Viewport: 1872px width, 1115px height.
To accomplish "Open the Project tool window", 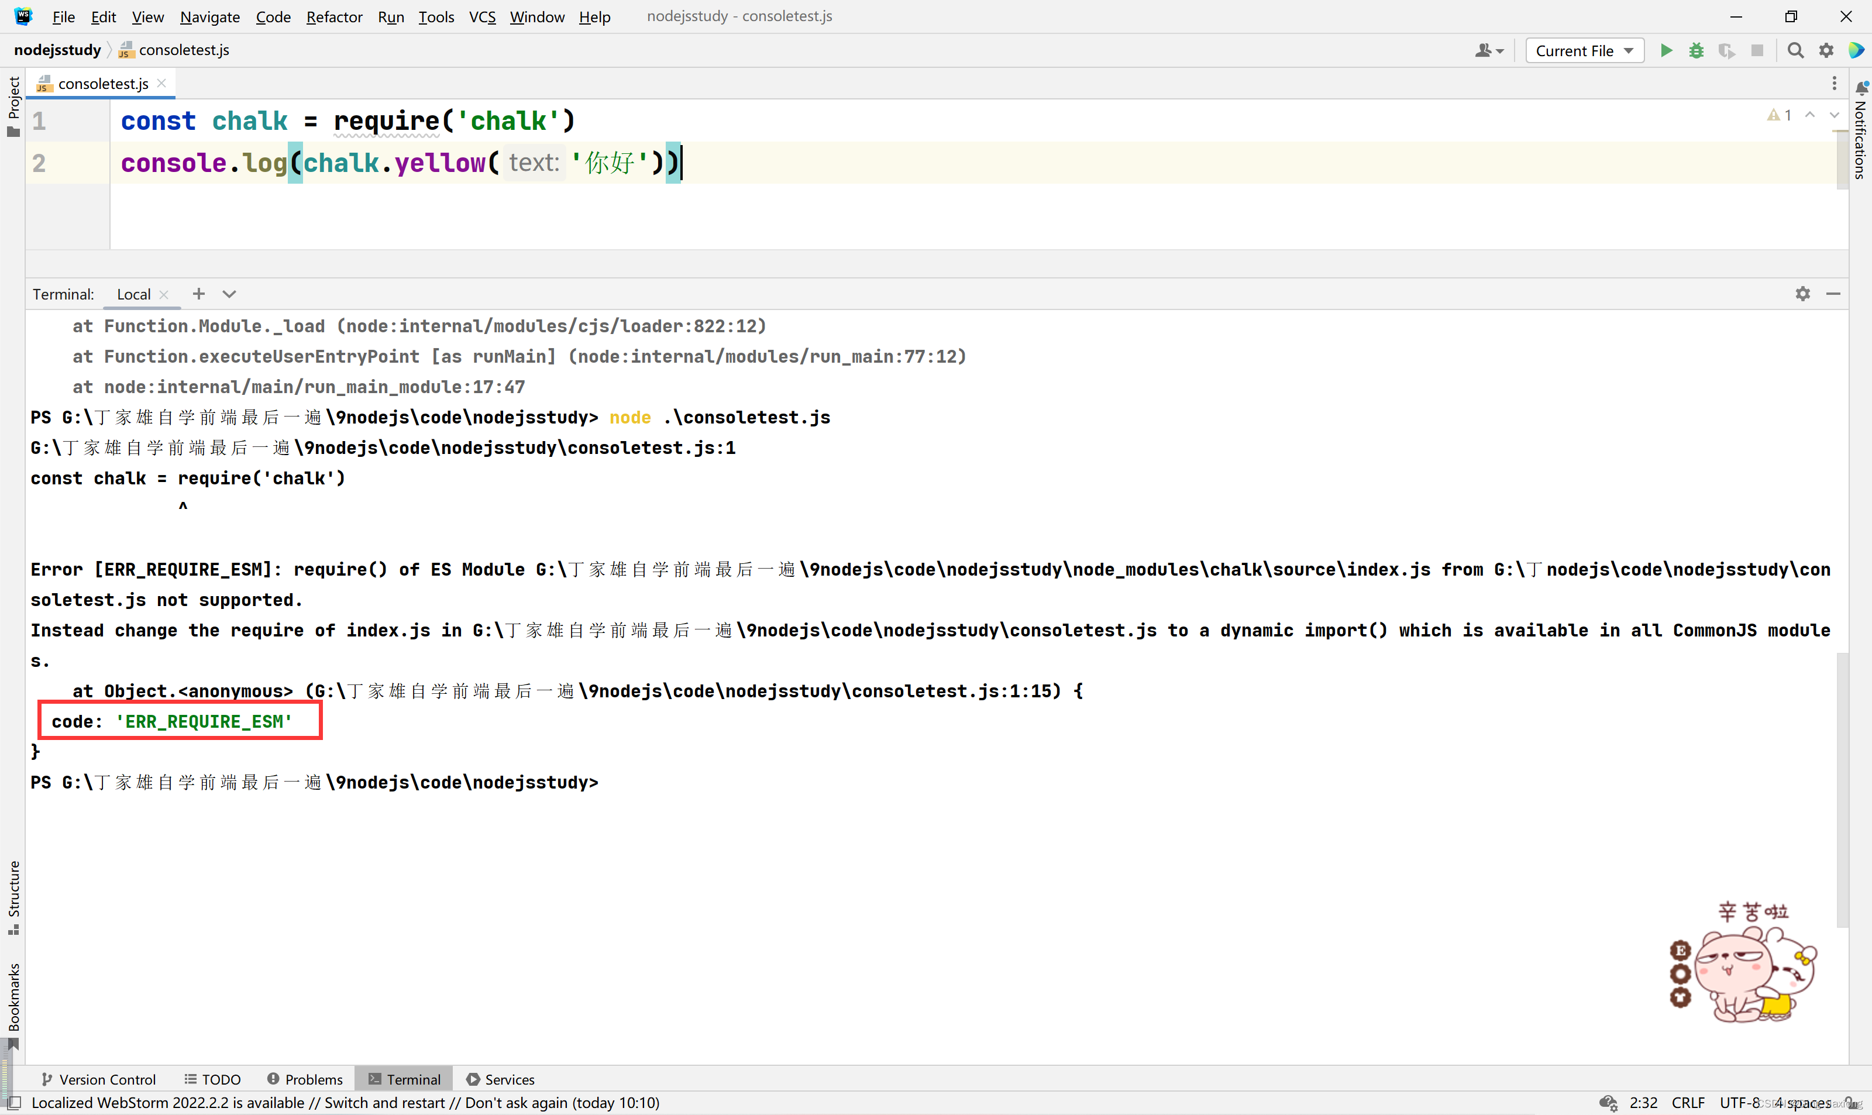I will 13,106.
